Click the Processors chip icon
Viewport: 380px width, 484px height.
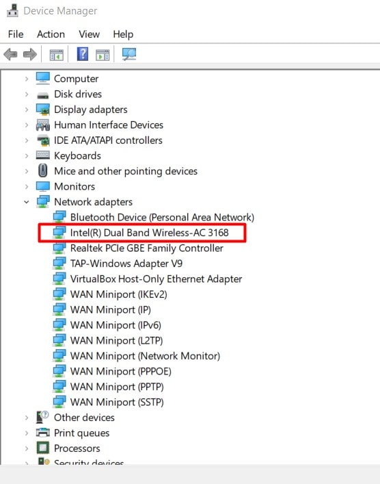tap(42, 448)
